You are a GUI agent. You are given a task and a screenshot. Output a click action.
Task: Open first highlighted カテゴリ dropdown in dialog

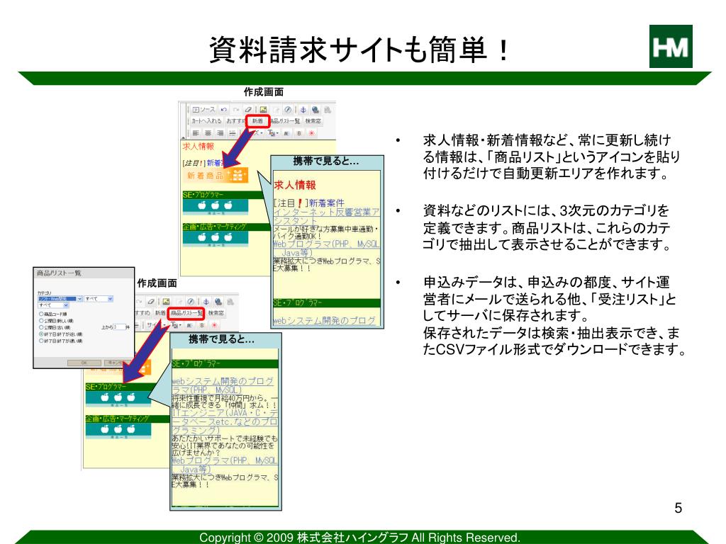pyautogui.click(x=60, y=299)
